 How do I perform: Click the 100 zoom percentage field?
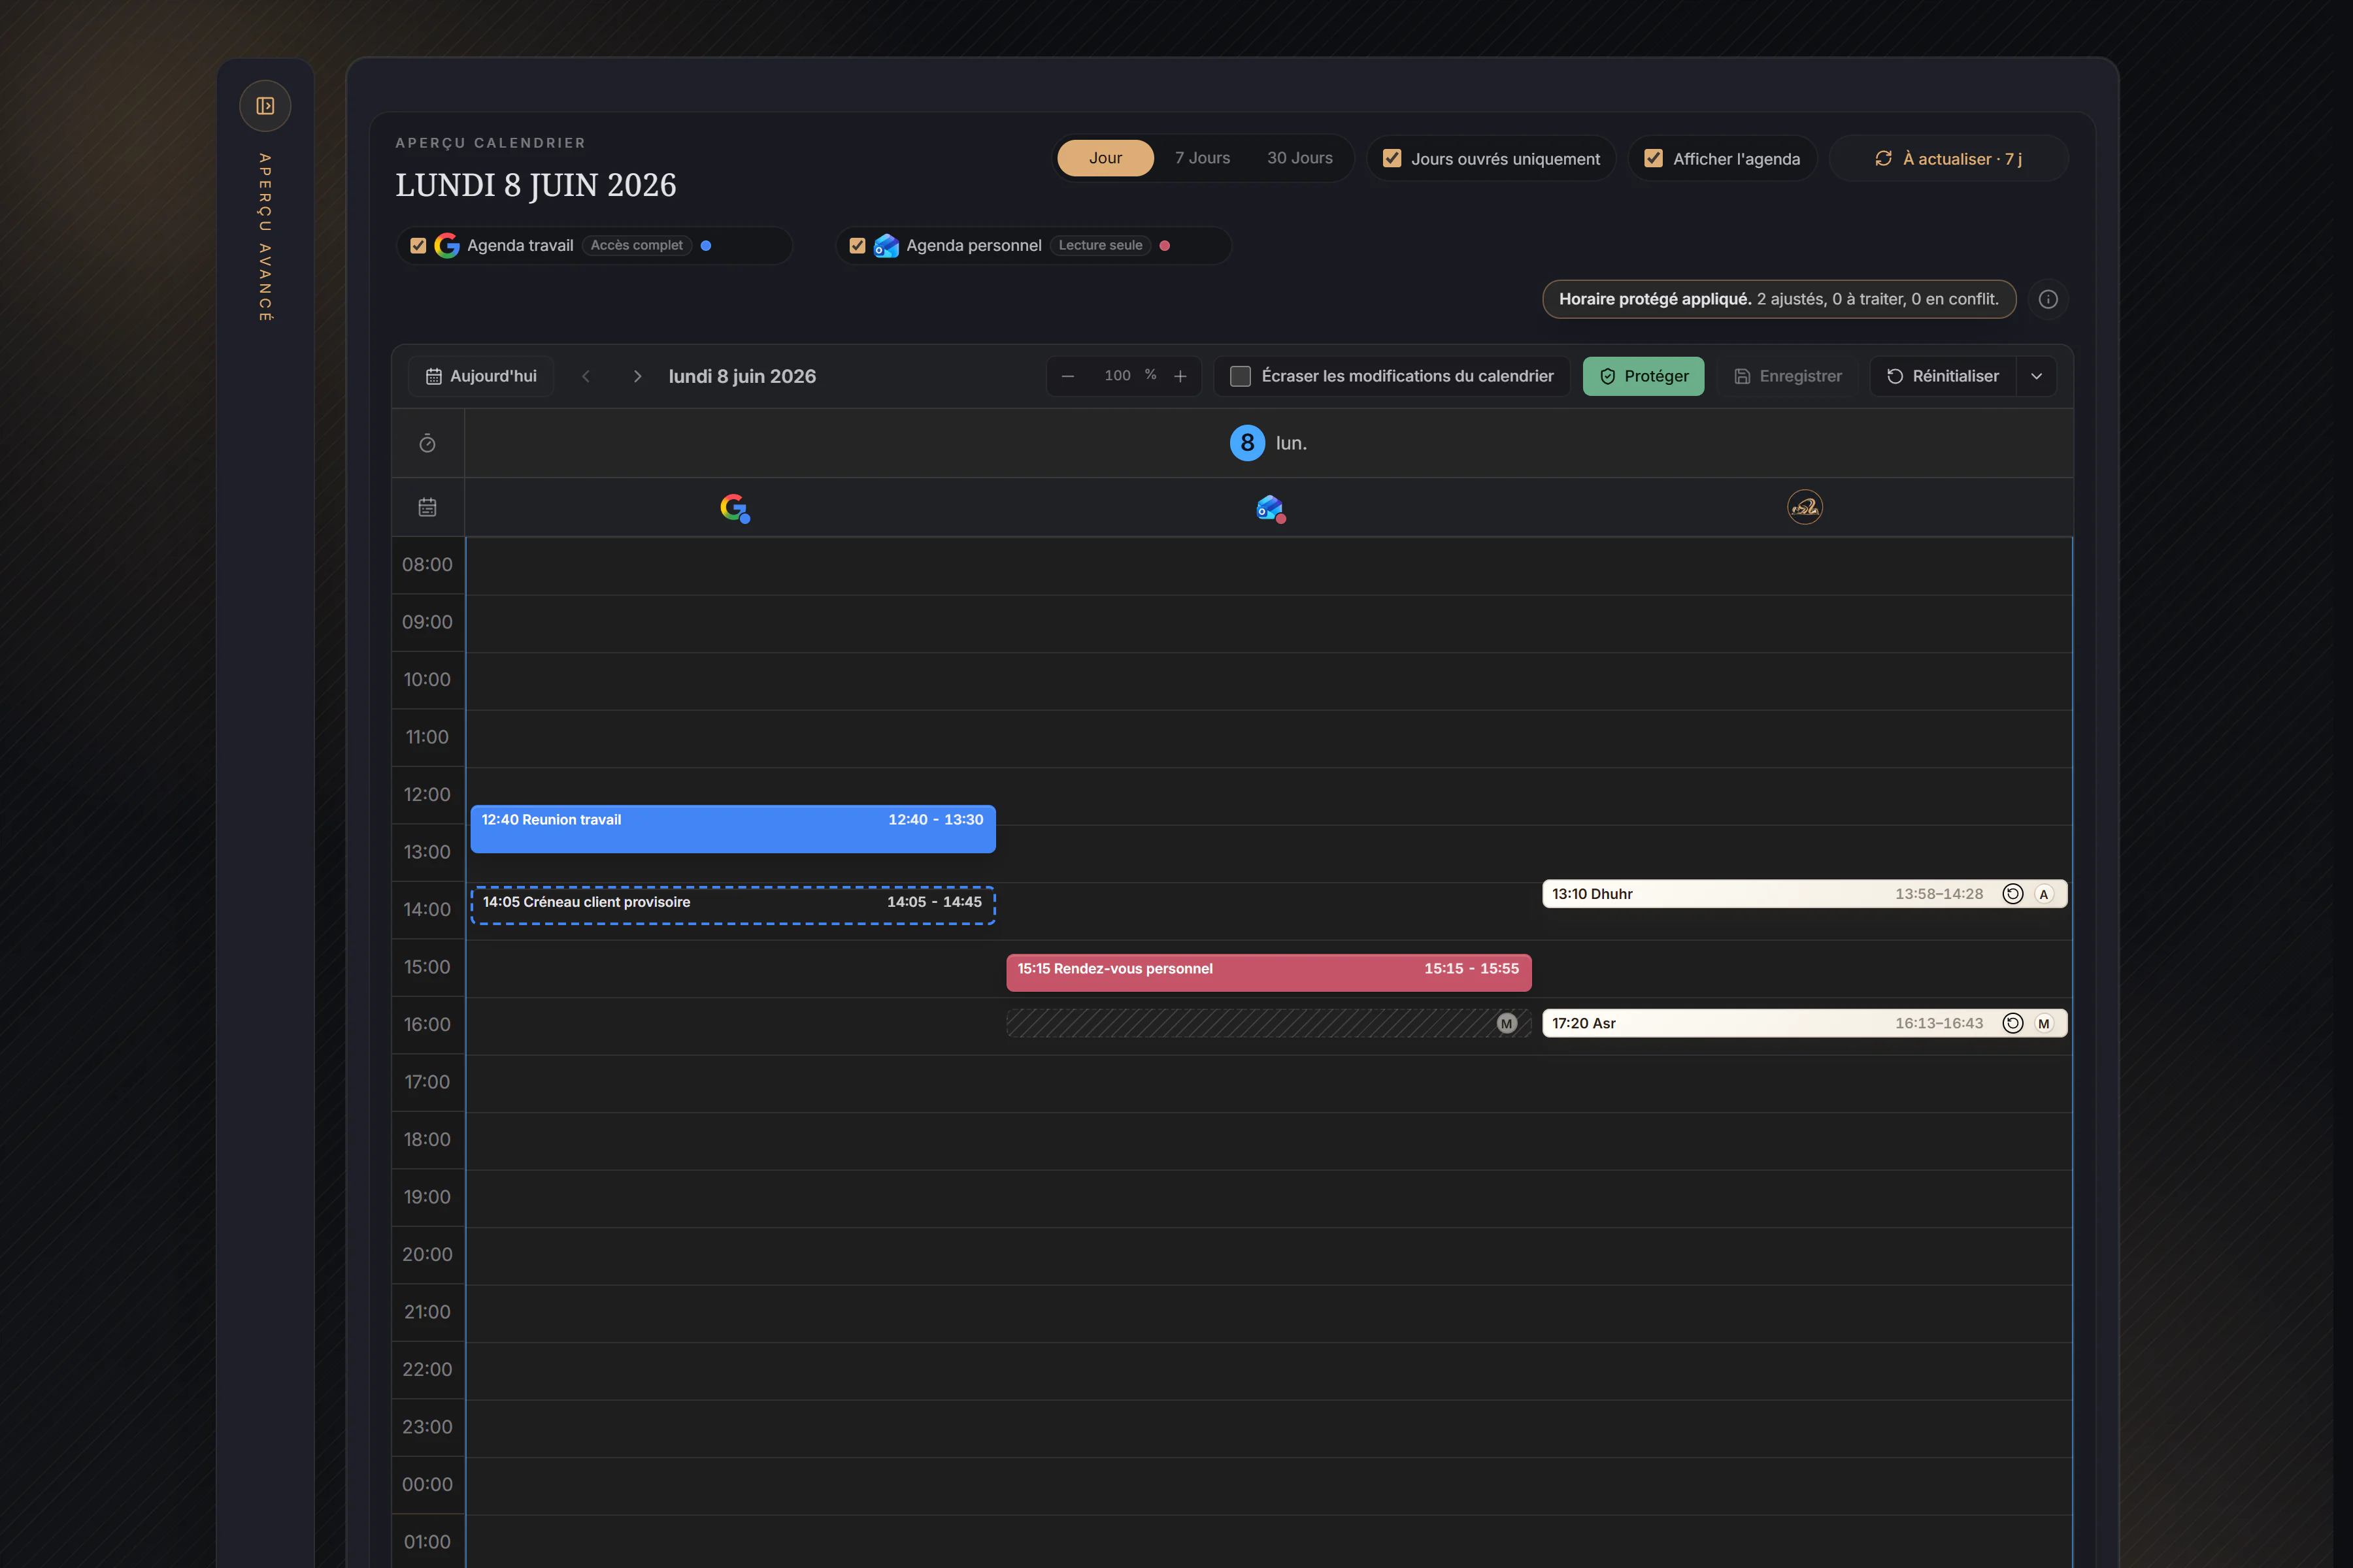coord(1118,375)
